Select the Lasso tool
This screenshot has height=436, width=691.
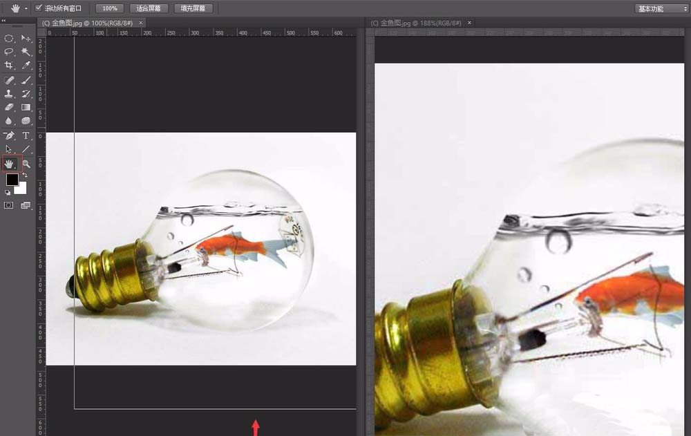pyautogui.click(x=10, y=52)
